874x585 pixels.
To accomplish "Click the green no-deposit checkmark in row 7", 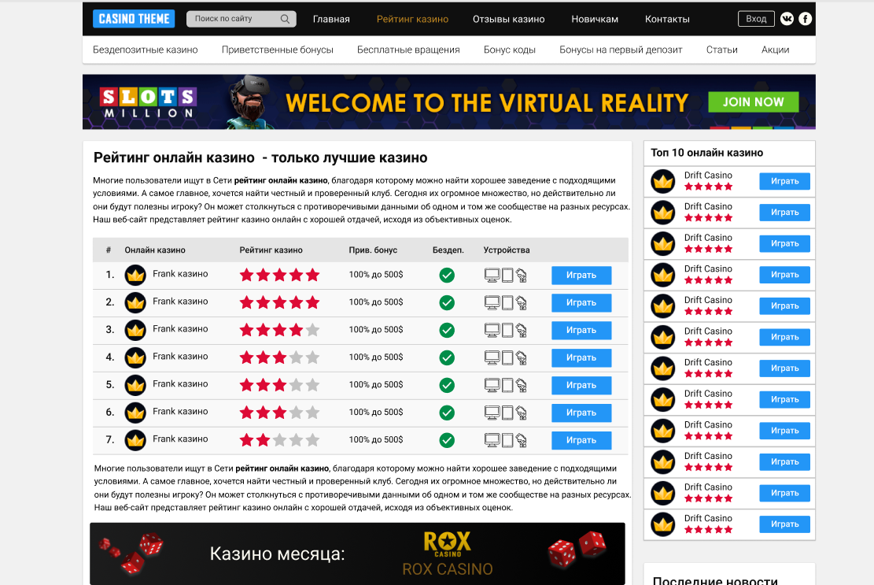I will coord(447,440).
